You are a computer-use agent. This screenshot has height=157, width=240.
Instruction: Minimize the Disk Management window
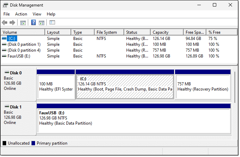click(199, 5)
